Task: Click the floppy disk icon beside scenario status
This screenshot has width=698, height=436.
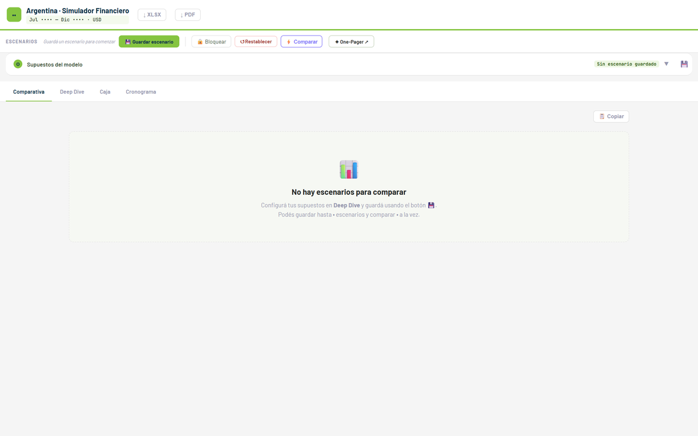Action: coord(684,64)
